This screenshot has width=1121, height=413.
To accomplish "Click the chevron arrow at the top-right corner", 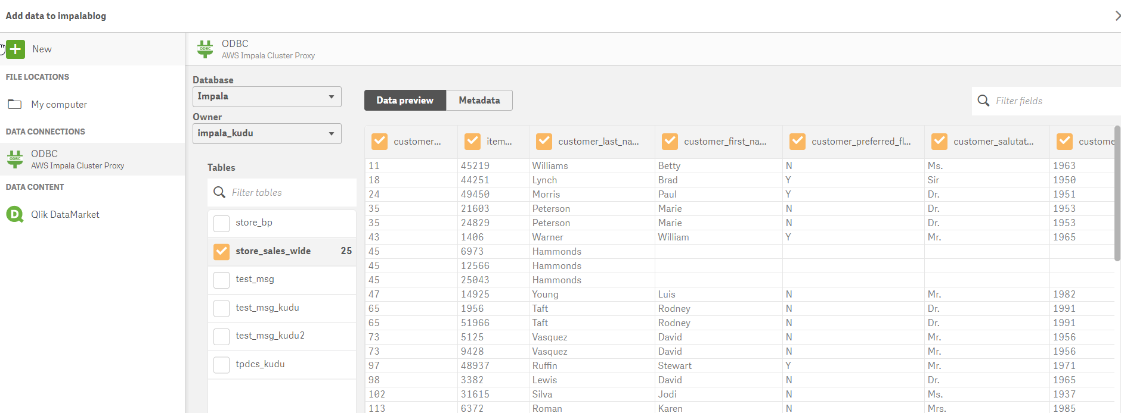I will pos(1117,15).
